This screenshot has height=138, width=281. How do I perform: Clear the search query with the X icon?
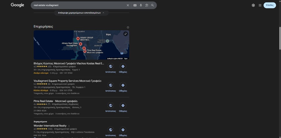coord(128,5)
